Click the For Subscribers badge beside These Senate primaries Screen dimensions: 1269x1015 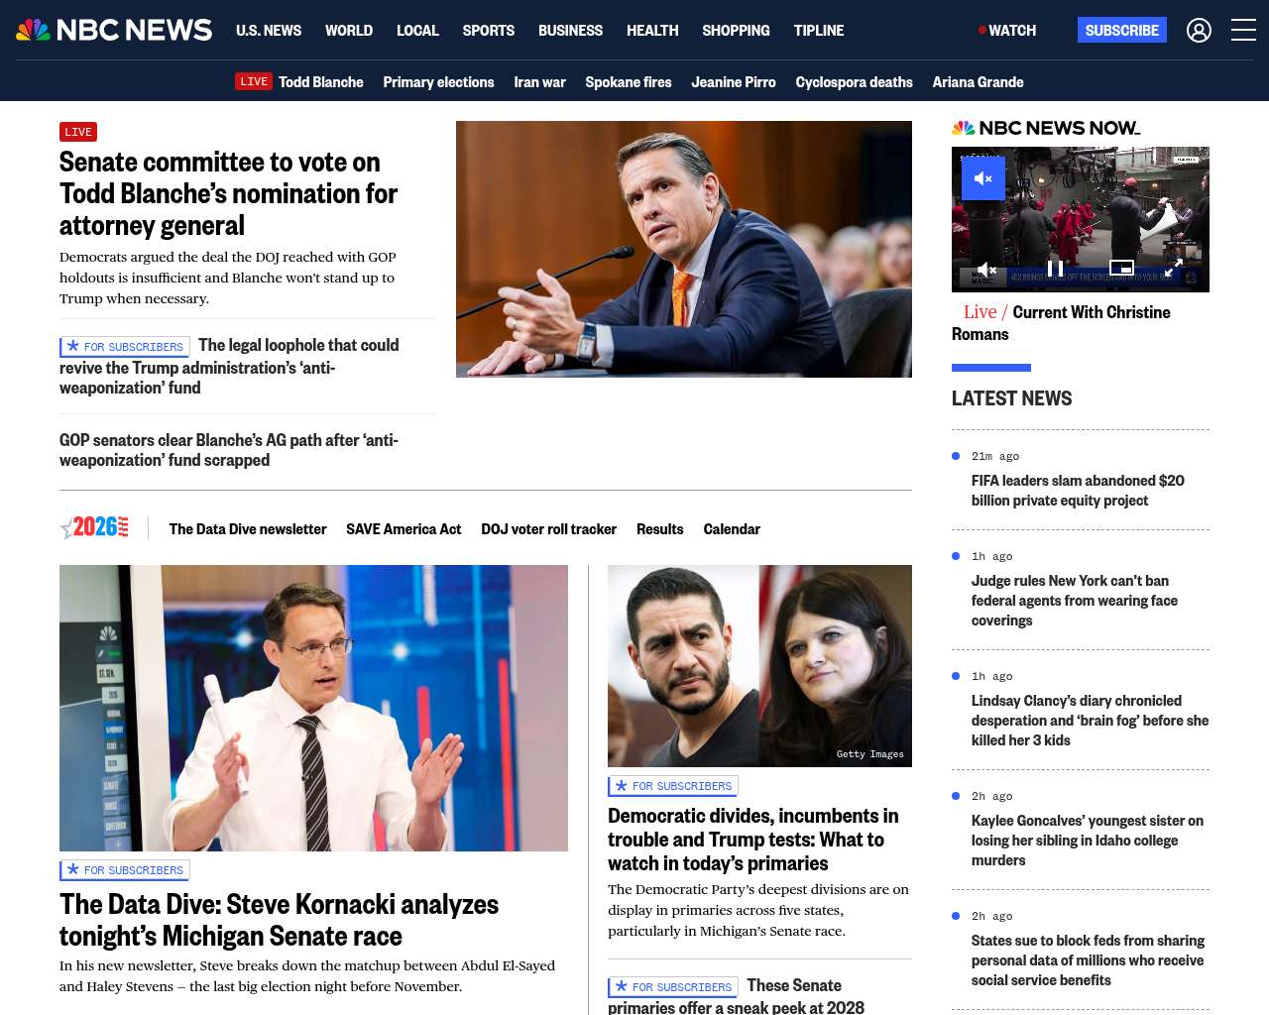[x=673, y=987]
